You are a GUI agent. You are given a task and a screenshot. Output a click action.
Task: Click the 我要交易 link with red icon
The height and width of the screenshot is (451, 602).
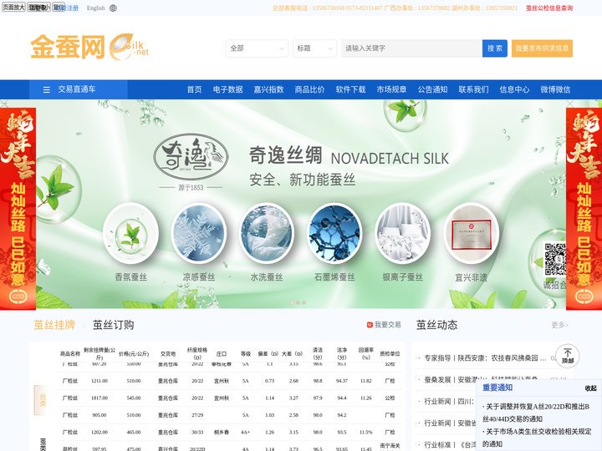click(x=384, y=325)
